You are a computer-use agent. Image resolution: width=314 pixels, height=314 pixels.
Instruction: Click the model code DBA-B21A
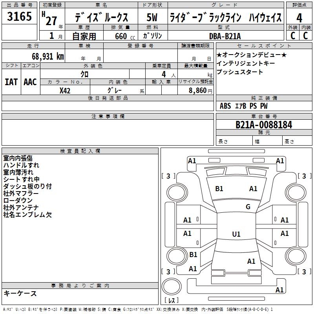(225, 36)
